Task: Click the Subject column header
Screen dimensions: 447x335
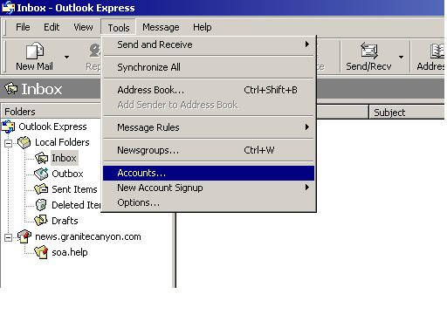Action: [406, 113]
